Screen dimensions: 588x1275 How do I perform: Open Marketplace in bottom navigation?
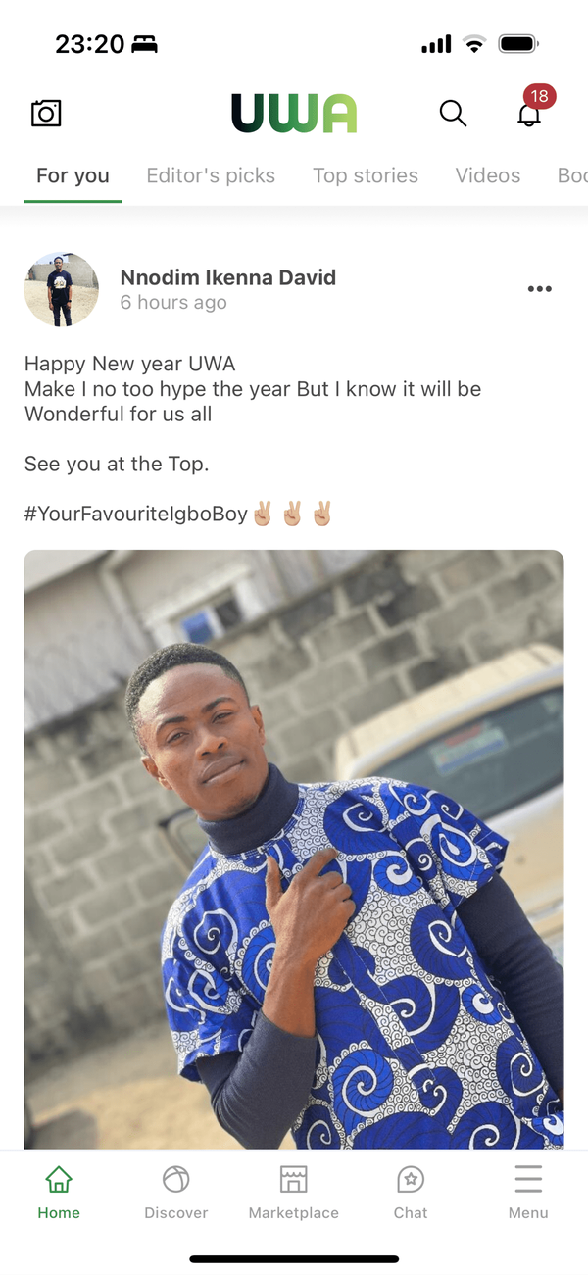[x=294, y=1193]
